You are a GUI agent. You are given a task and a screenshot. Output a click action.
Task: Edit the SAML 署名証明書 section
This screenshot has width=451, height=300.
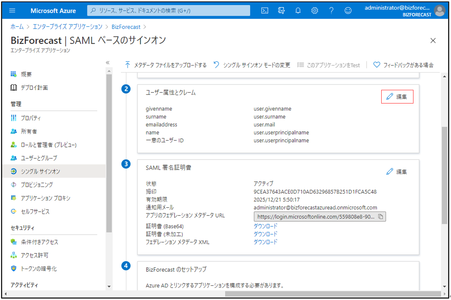397,172
